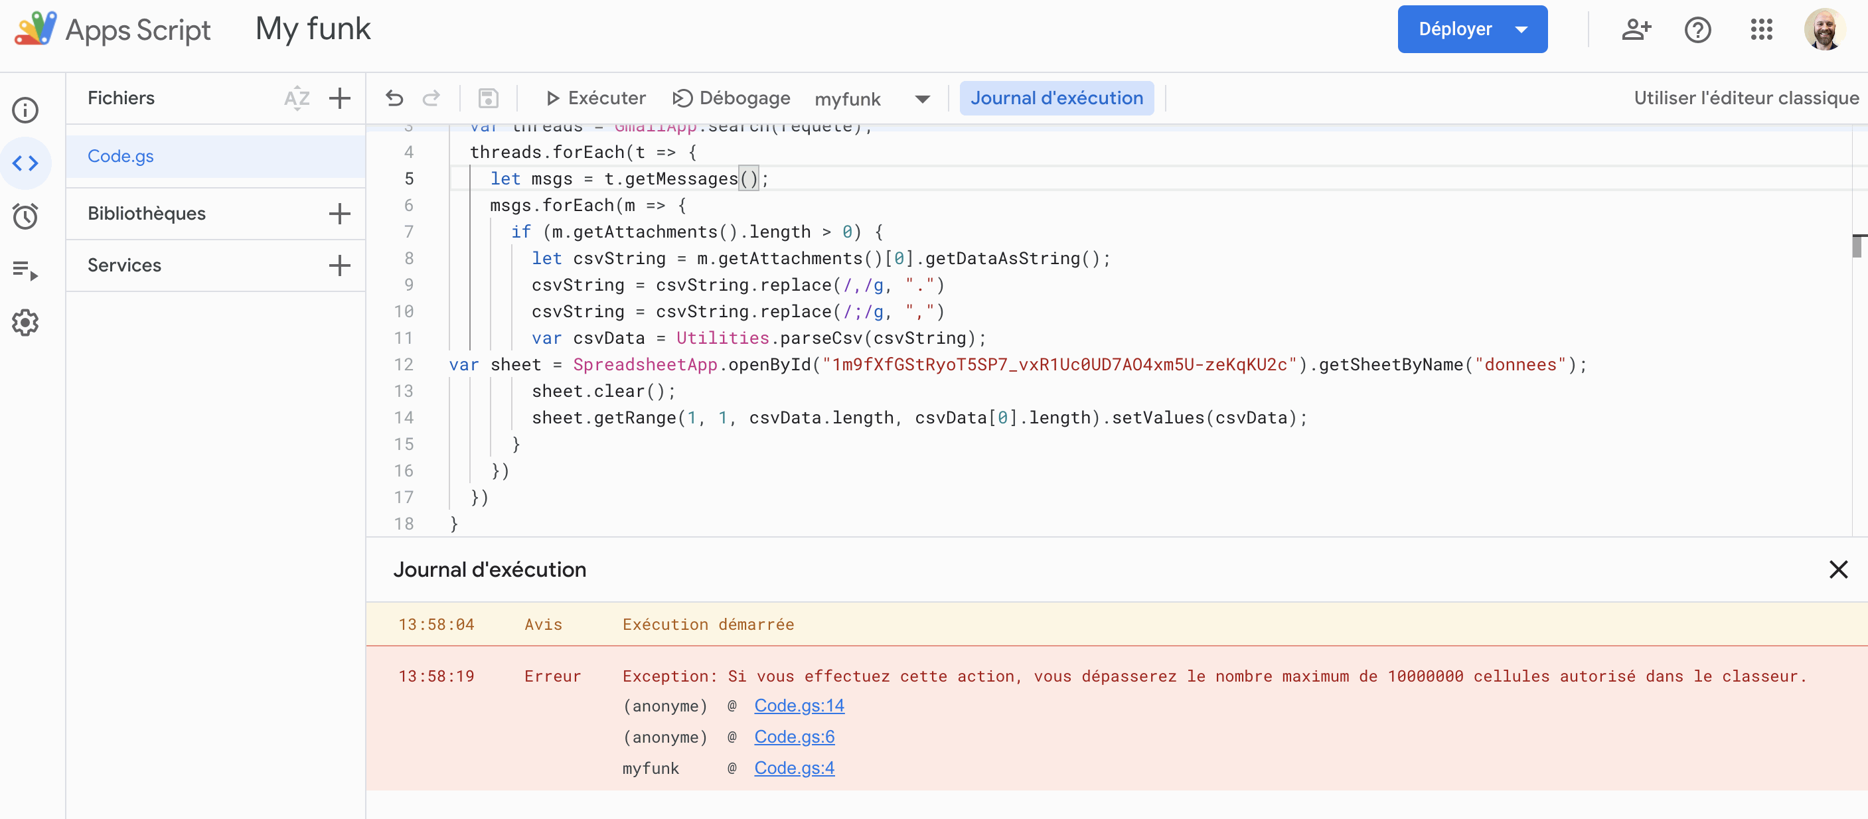Viewport: 1868px width, 819px height.
Task: Open Project Settings gear icon
Action: 25,323
